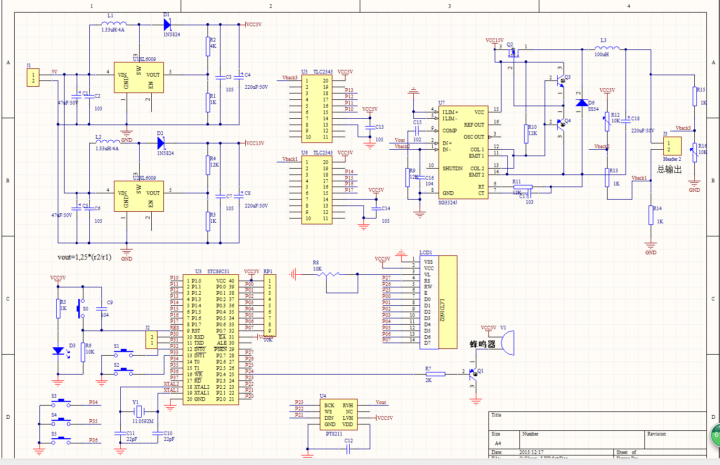This screenshot has width=720, height=465.
Task: Select the D6 SS54 diode
Action: pyautogui.click(x=582, y=103)
